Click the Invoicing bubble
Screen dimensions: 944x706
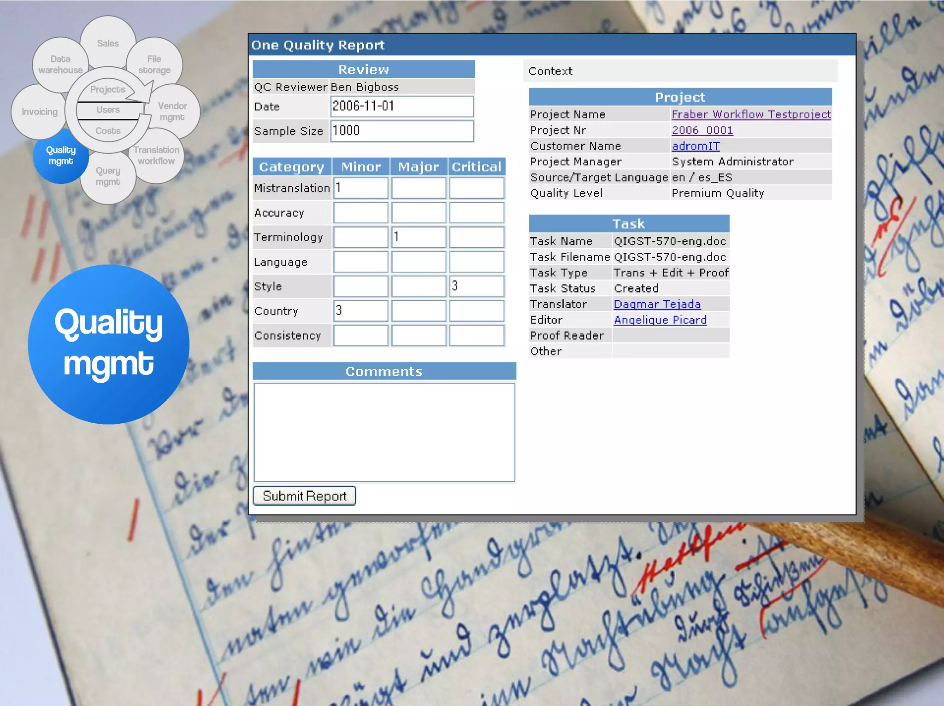point(39,112)
